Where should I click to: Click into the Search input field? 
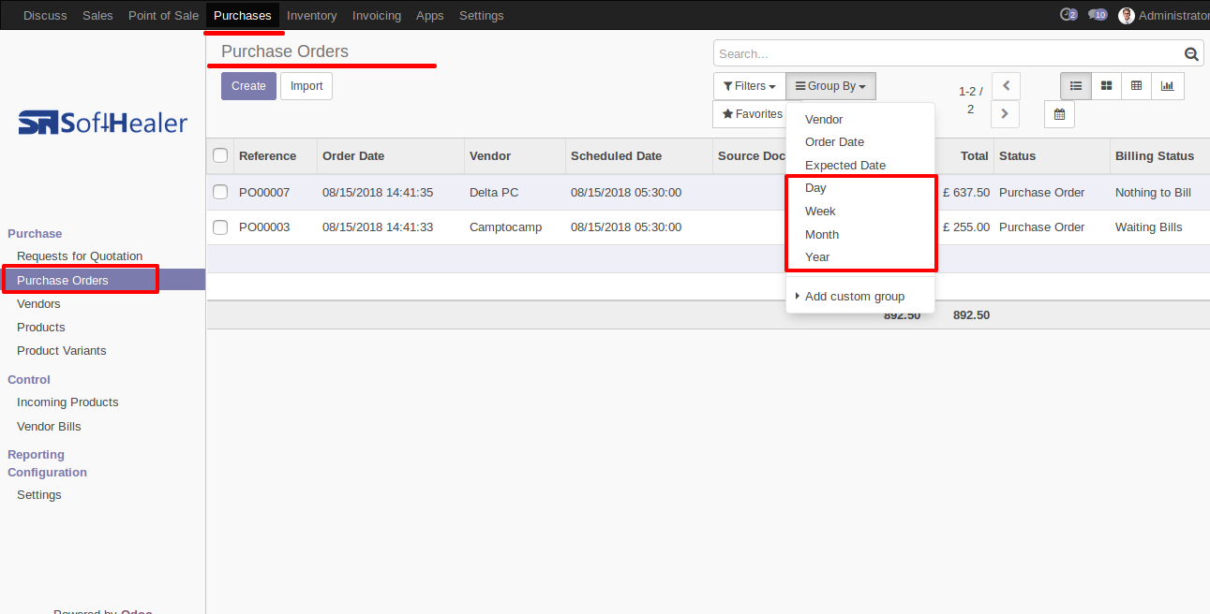949,54
